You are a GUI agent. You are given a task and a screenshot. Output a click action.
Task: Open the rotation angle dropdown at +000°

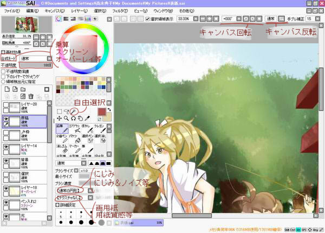(x=239, y=19)
